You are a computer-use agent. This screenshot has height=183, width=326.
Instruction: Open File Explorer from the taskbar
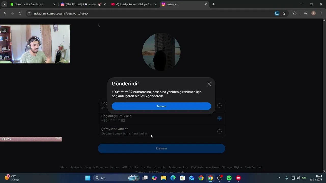tap(164, 178)
